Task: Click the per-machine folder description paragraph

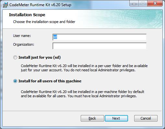Action: coord(82,94)
